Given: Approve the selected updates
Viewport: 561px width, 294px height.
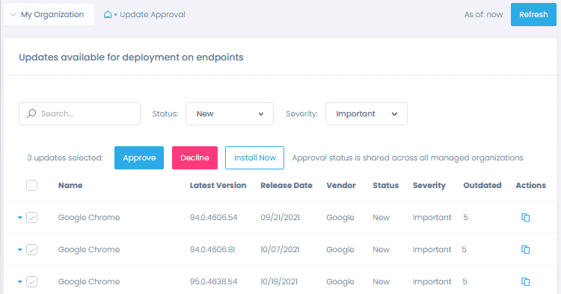Looking at the screenshot, I should tap(139, 157).
